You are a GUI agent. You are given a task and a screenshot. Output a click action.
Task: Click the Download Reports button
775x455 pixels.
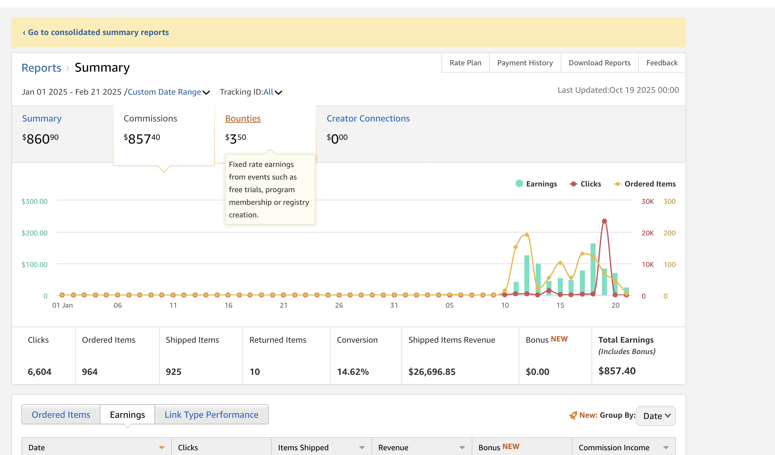599,63
